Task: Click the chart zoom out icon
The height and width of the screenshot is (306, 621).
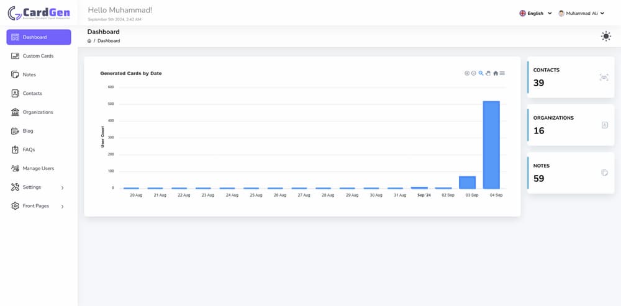Action: click(474, 73)
